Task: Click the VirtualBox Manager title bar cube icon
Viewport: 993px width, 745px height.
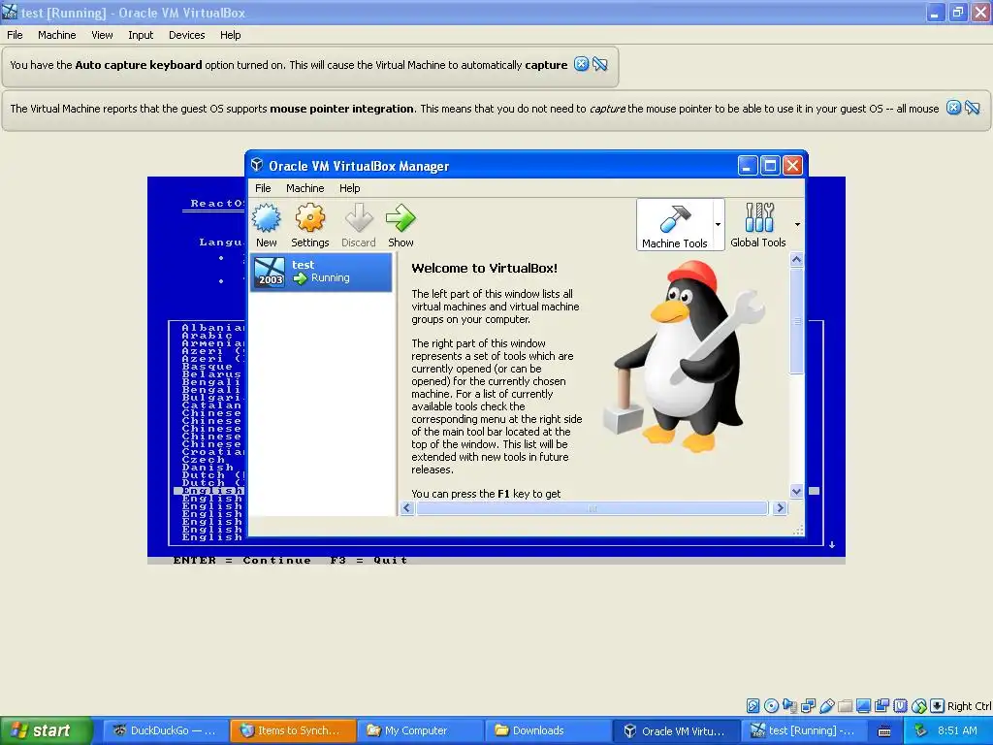Action: (256, 165)
